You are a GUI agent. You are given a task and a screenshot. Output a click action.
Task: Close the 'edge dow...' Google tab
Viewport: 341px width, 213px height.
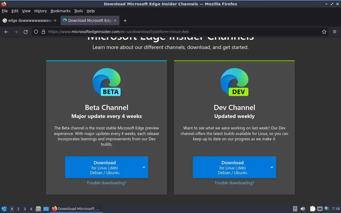click(55, 21)
